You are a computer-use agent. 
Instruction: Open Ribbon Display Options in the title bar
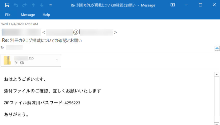(173, 5)
